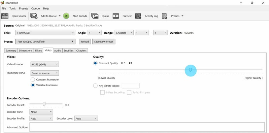Open the Tools menu

click(x=12, y=8)
